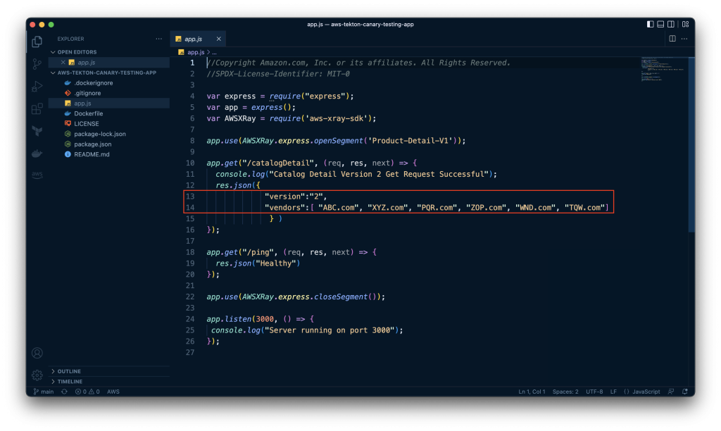The width and height of the screenshot is (721, 431).
Task: Click the Synchronize Changes icon
Action: 64,392
